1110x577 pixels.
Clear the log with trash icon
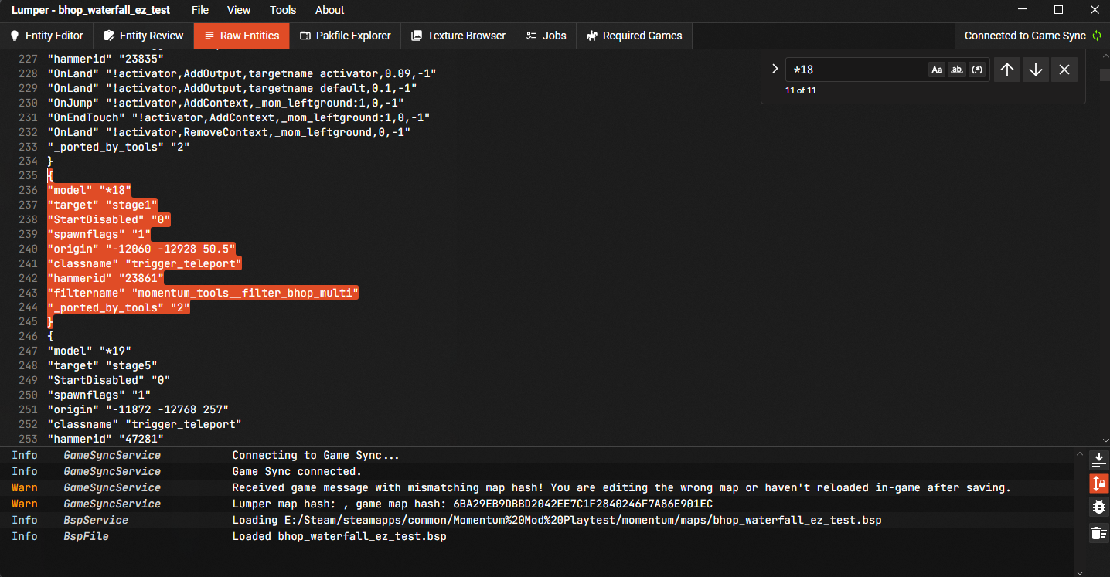[x=1098, y=532]
